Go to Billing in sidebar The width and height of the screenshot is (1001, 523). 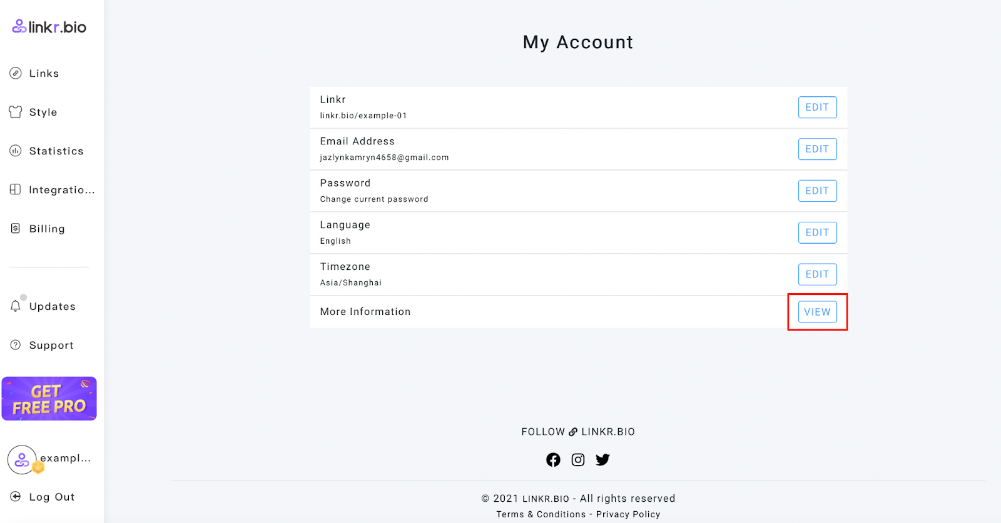point(47,229)
